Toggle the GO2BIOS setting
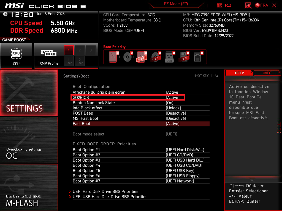This screenshot has height=211, width=282. pyautogui.click(x=141, y=98)
